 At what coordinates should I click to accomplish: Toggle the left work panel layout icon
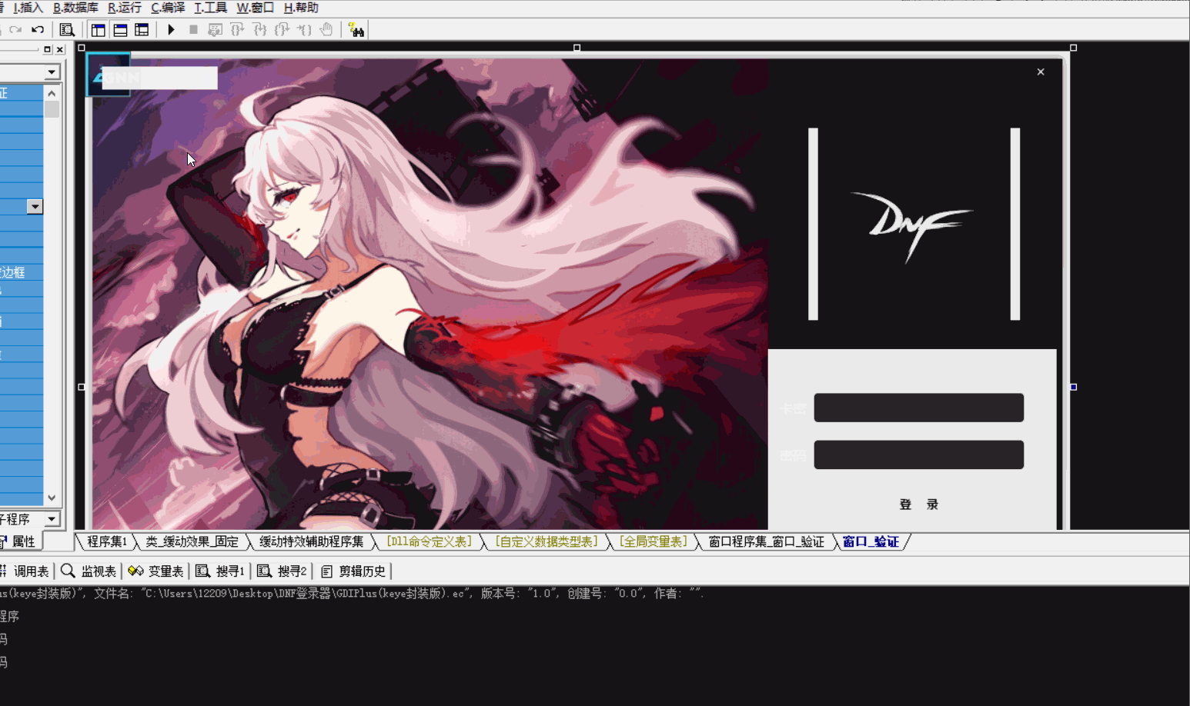99,30
